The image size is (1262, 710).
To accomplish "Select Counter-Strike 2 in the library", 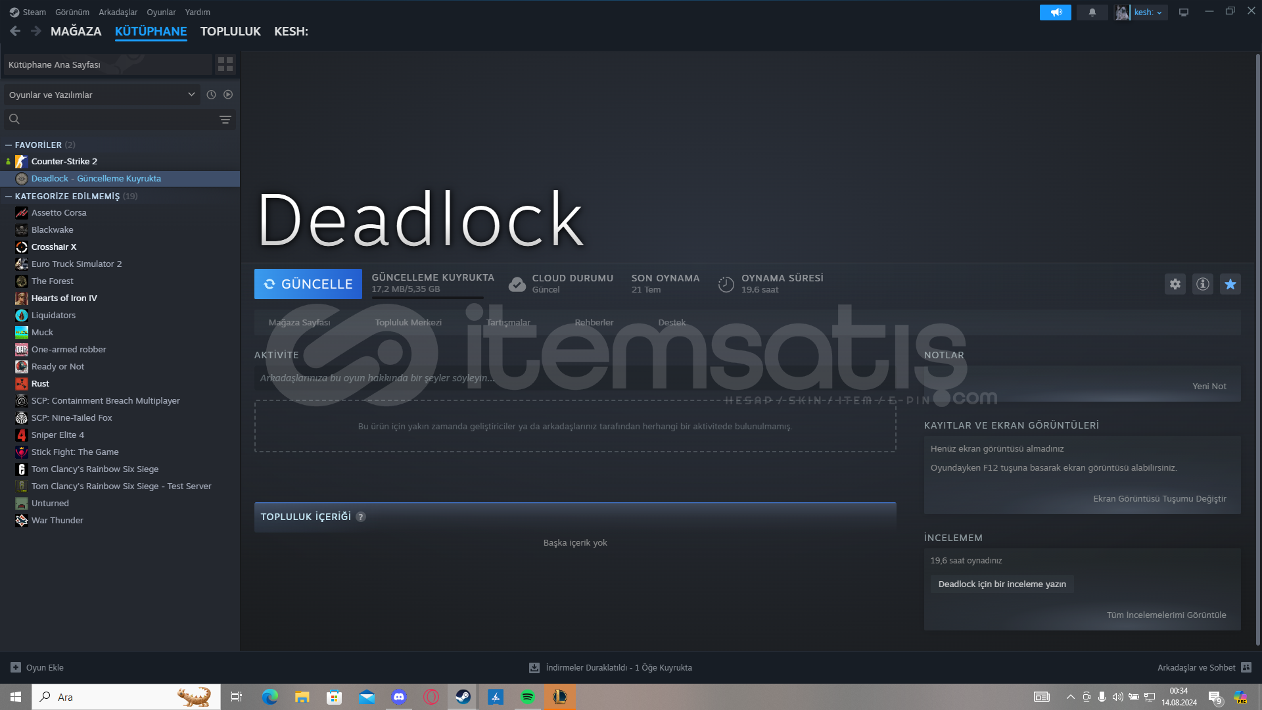I will click(x=120, y=162).
